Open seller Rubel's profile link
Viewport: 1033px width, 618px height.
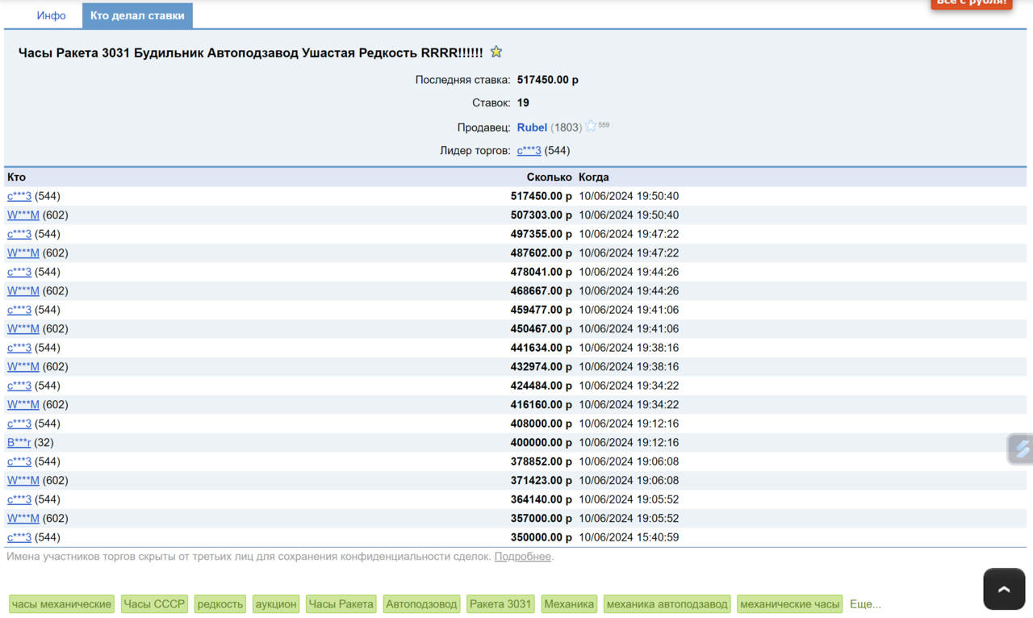click(x=532, y=127)
